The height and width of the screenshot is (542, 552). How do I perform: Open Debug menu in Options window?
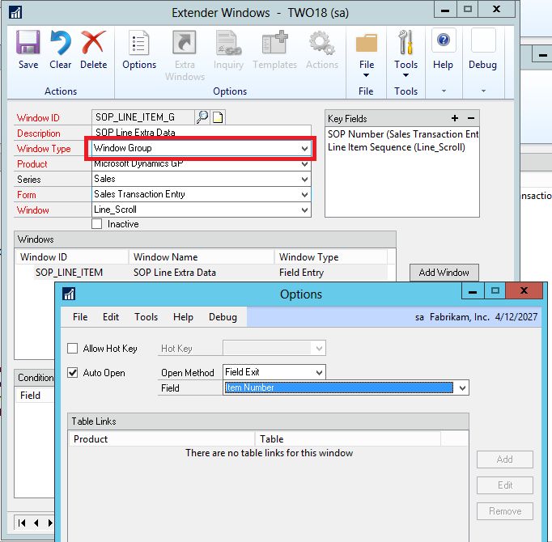pyautogui.click(x=223, y=317)
